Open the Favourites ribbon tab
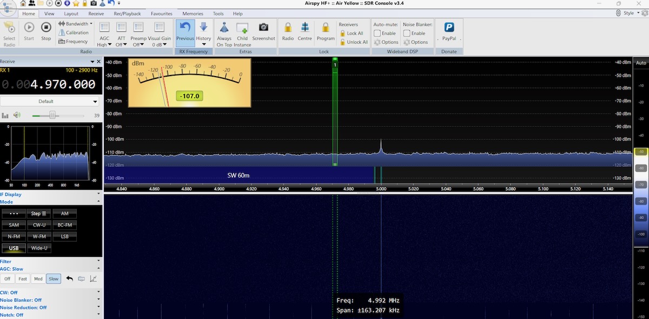Screen dimensions: 649x319 (162, 13)
